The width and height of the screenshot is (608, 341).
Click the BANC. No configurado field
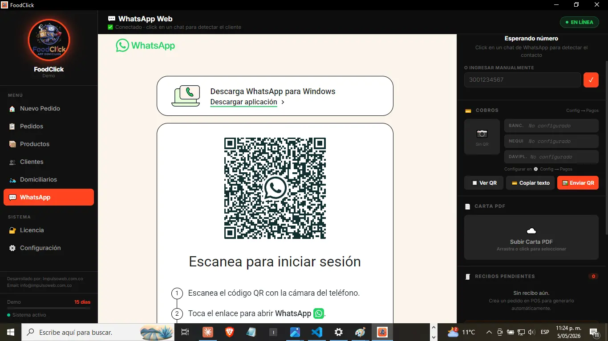551,126
